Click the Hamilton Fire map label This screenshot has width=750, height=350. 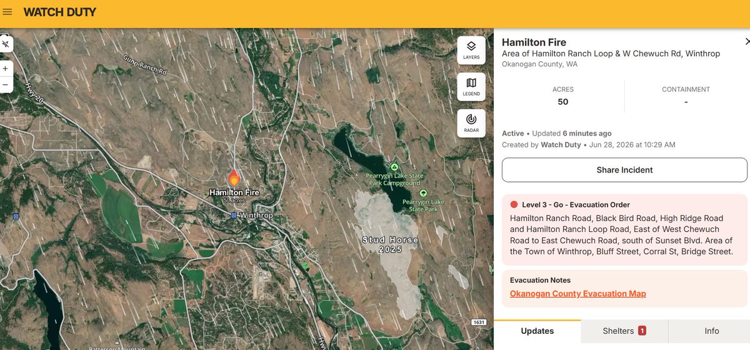click(x=234, y=192)
